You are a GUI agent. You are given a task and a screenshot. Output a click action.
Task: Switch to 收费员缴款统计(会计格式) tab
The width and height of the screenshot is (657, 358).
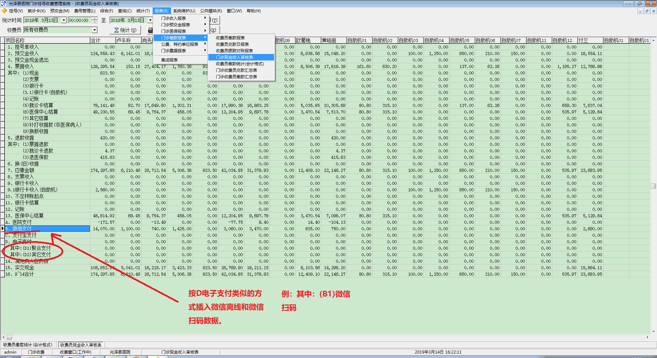[x=28, y=345]
